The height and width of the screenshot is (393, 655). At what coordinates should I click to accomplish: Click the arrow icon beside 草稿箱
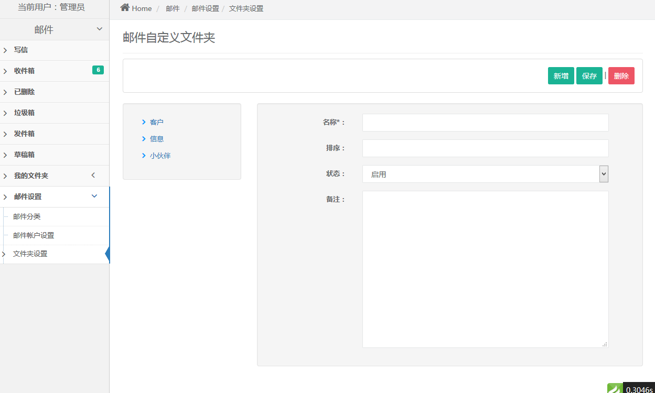pyautogui.click(x=5, y=155)
